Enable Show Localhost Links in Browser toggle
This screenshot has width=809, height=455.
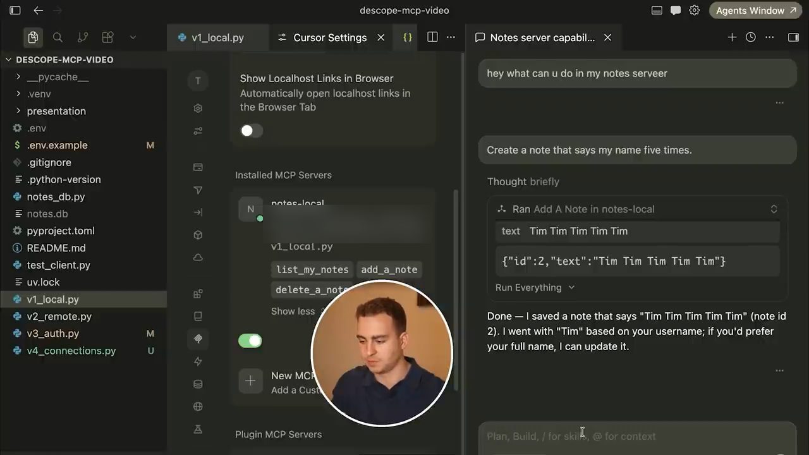pyautogui.click(x=251, y=130)
